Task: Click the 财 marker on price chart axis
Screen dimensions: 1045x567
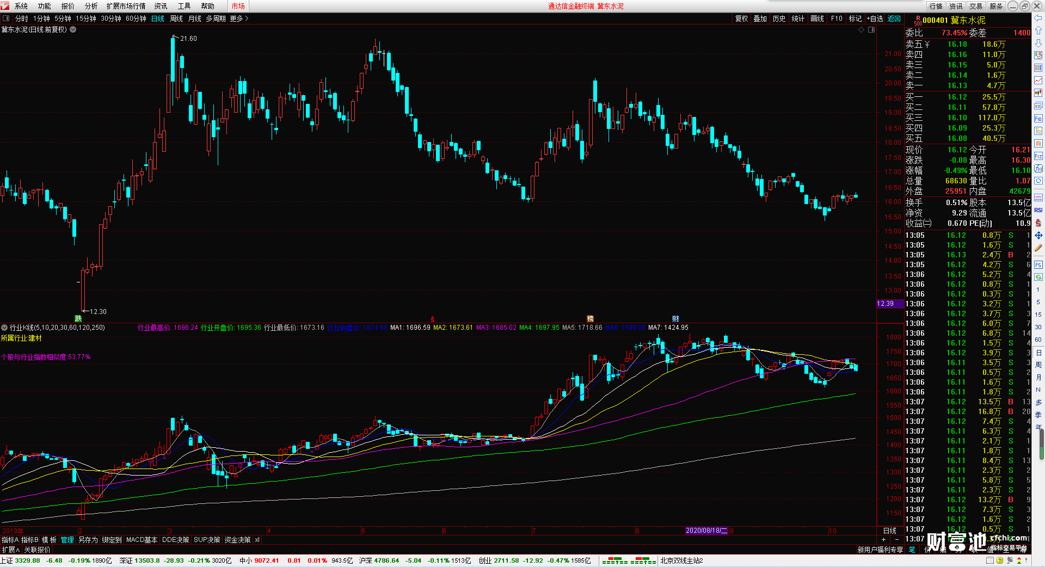Action: pos(675,319)
